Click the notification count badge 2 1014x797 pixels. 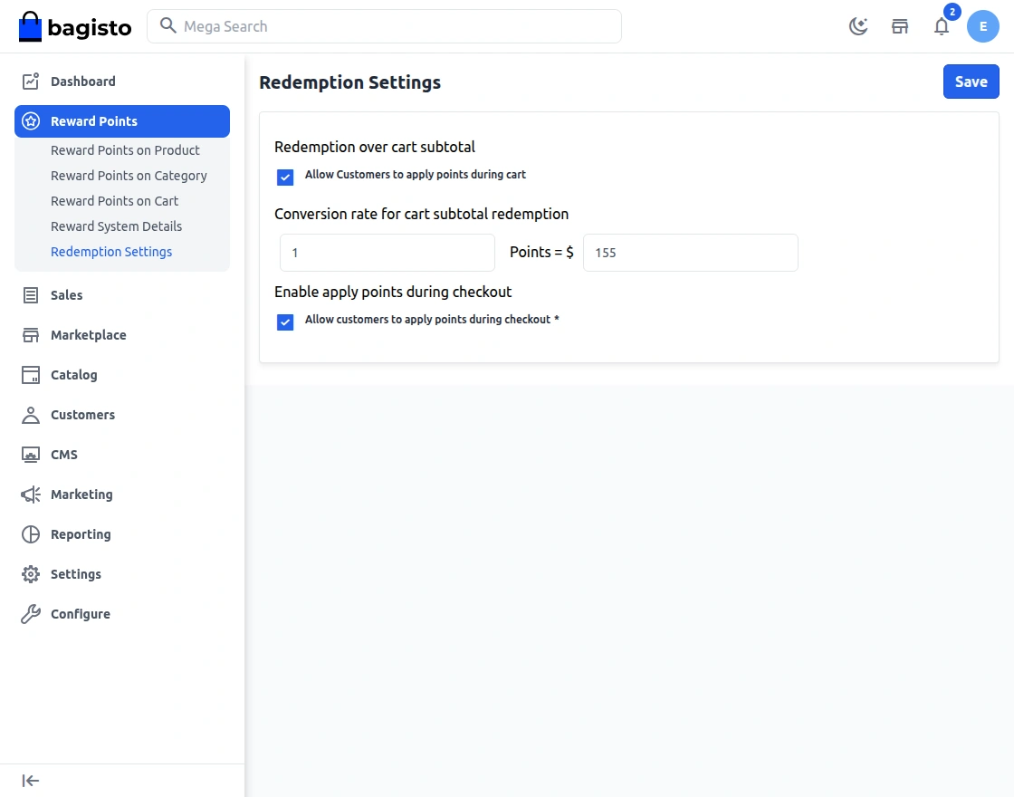tap(952, 13)
